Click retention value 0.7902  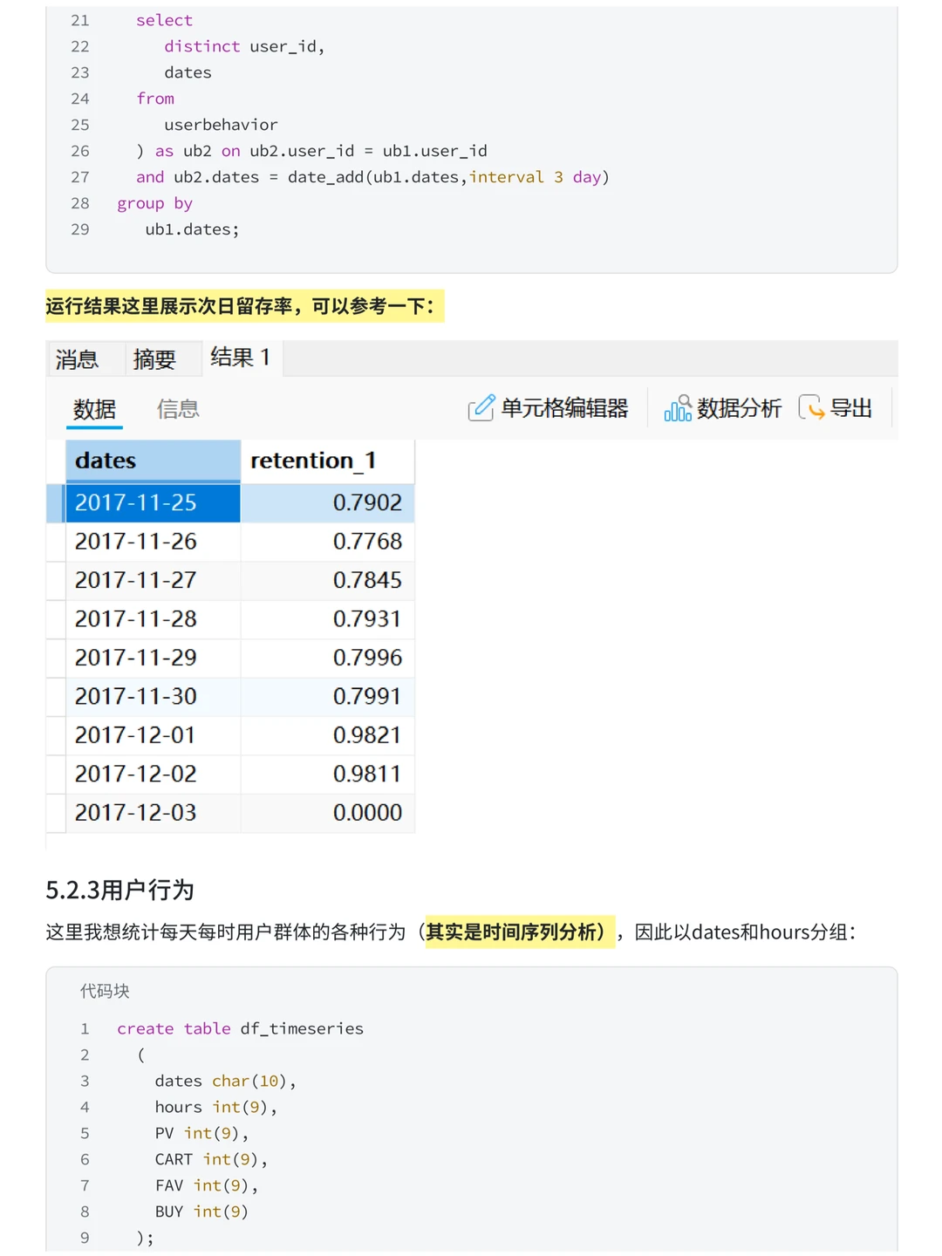click(327, 503)
